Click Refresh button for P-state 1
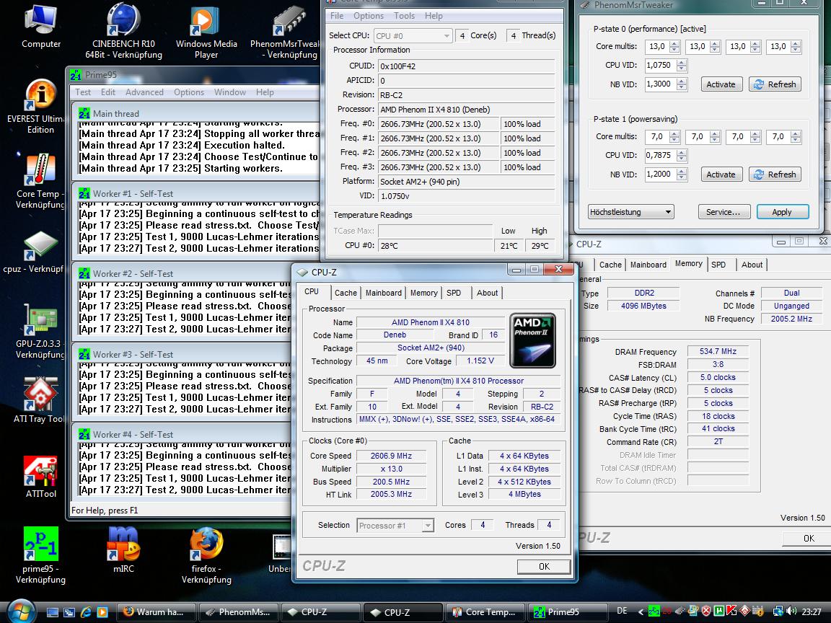This screenshot has height=623, width=831. [x=775, y=174]
